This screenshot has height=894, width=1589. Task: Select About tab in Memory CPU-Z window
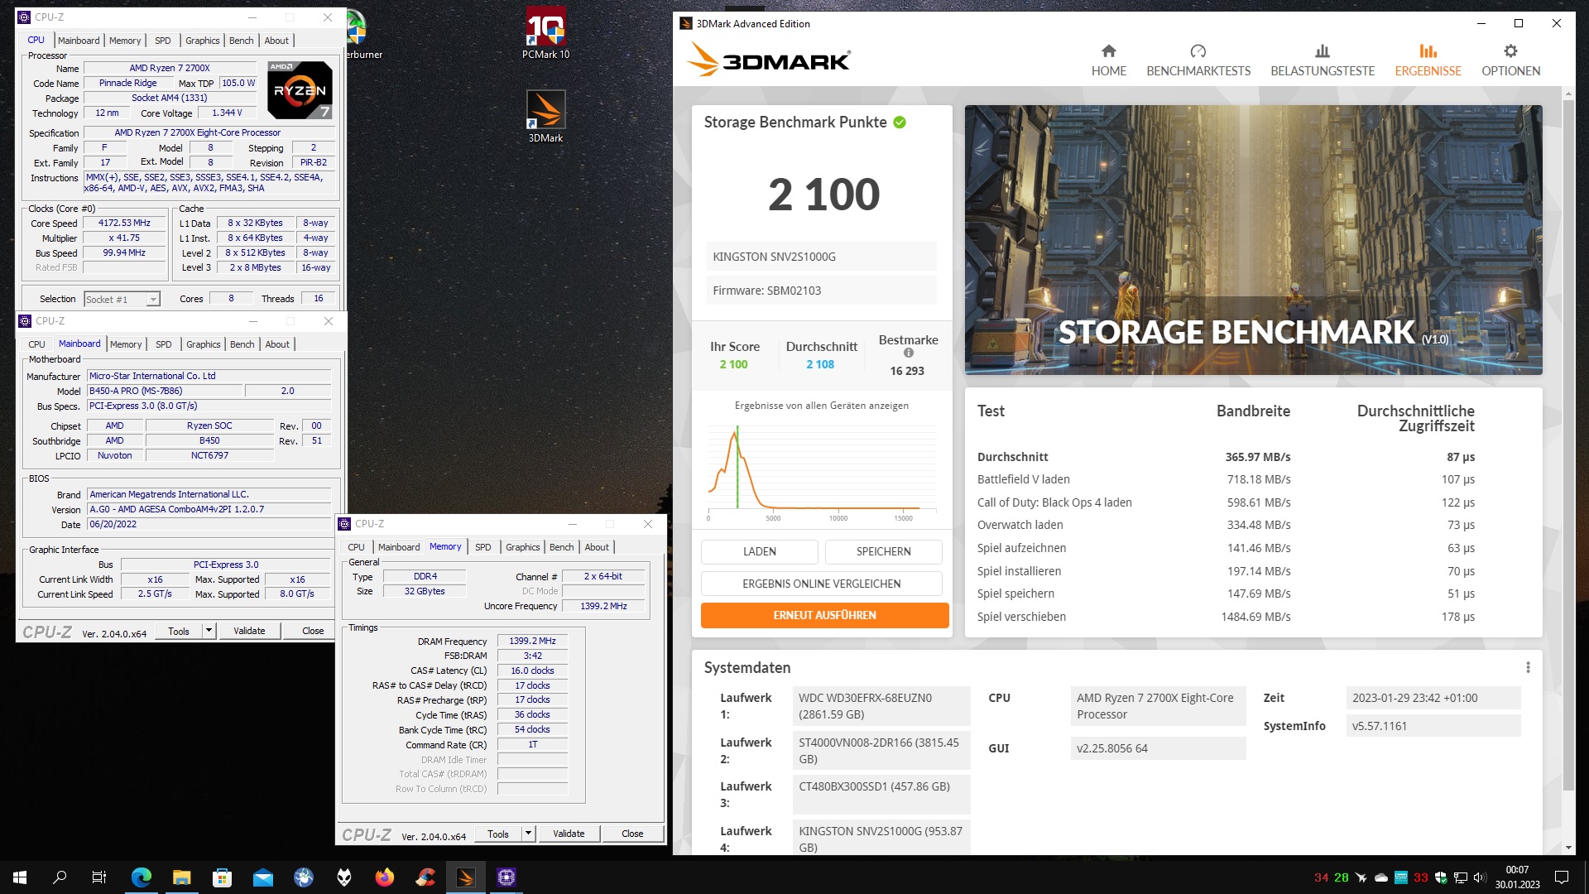click(597, 547)
